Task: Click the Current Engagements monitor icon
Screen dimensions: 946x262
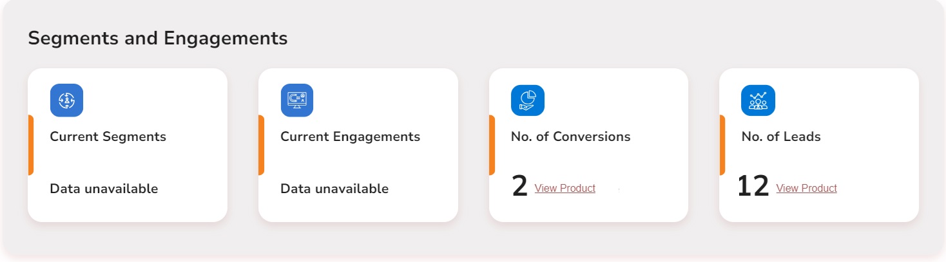Action: (296, 100)
